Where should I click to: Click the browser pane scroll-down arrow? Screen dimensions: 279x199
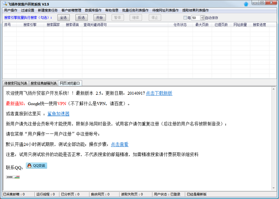pos(273,188)
